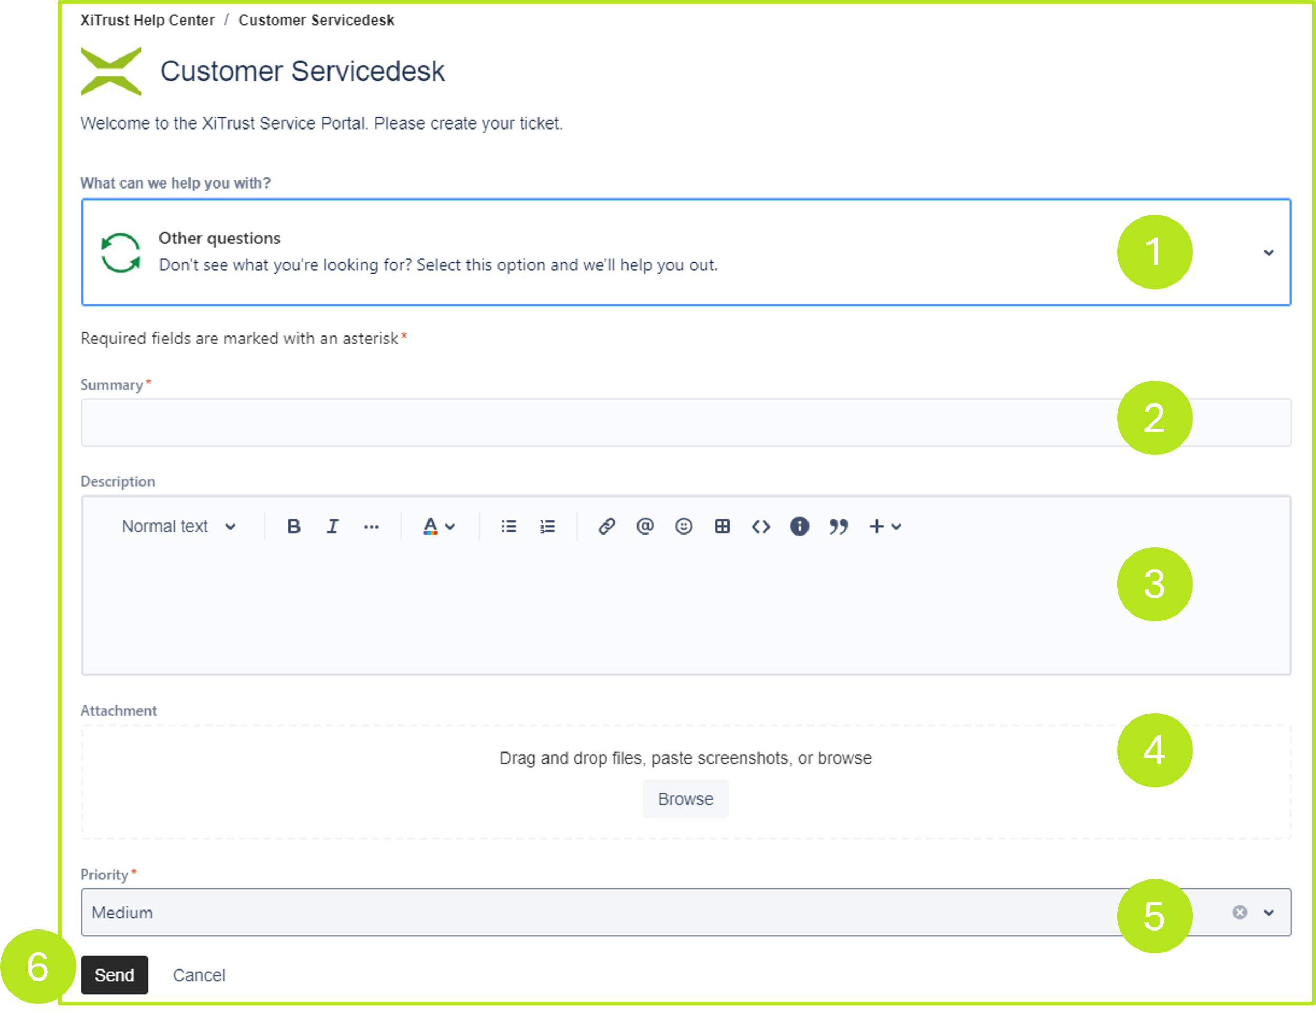Expand the Other questions request type dropdown
1316x1019 pixels.
[1269, 253]
